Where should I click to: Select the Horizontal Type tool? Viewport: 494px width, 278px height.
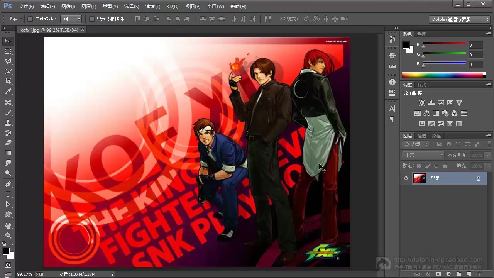pos(8,194)
